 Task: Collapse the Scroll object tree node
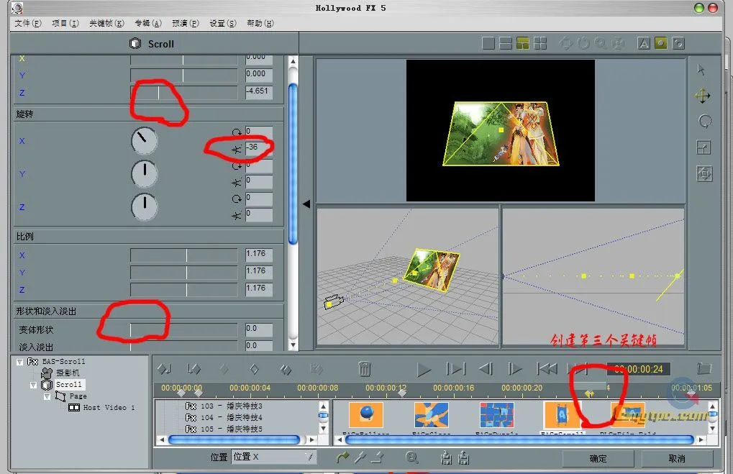click(32, 385)
